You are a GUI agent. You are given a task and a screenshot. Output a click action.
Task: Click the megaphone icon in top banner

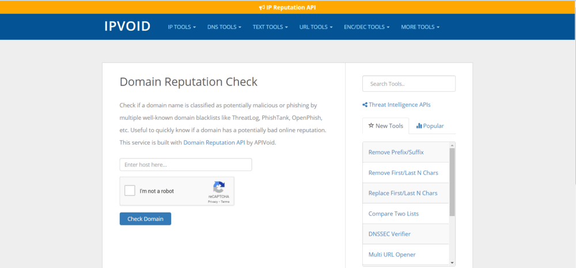[262, 7]
